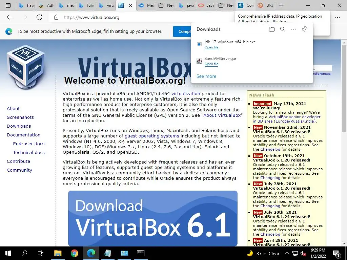
Task: Close the current VirtualBox tab
Action: pos(130,6)
